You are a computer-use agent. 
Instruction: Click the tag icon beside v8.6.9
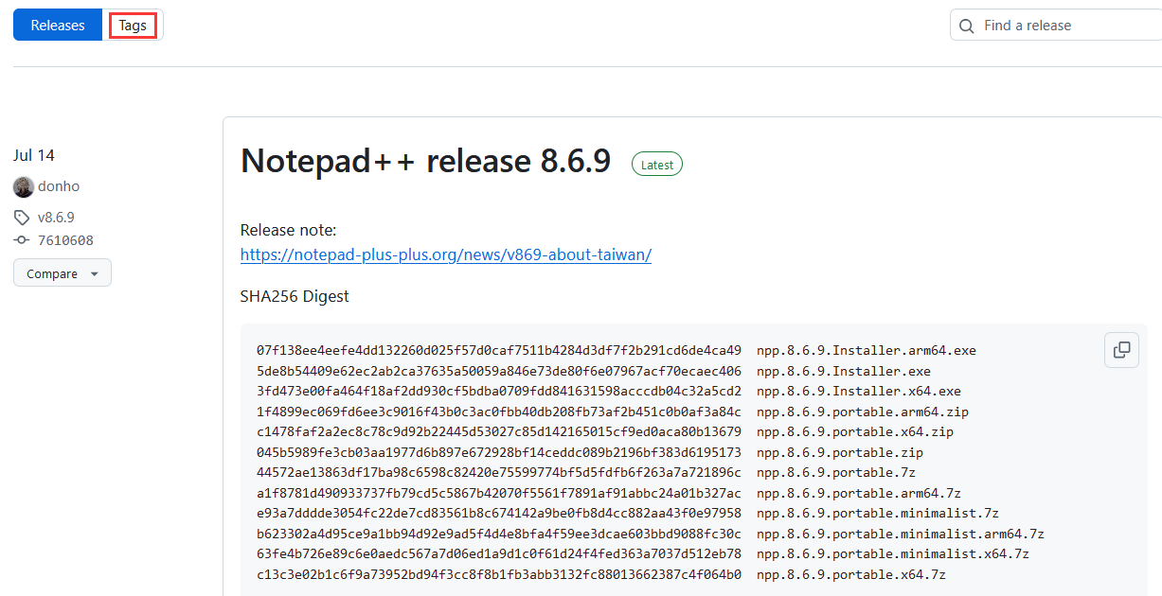tap(22, 217)
